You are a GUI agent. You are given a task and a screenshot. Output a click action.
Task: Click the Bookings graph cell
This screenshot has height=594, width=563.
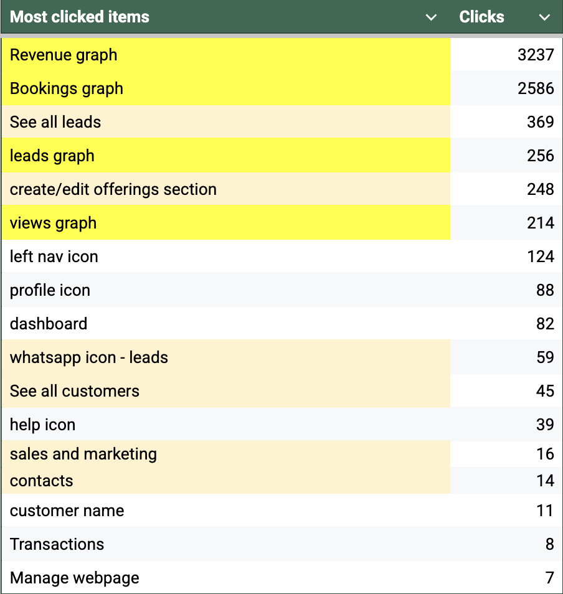[x=67, y=88]
